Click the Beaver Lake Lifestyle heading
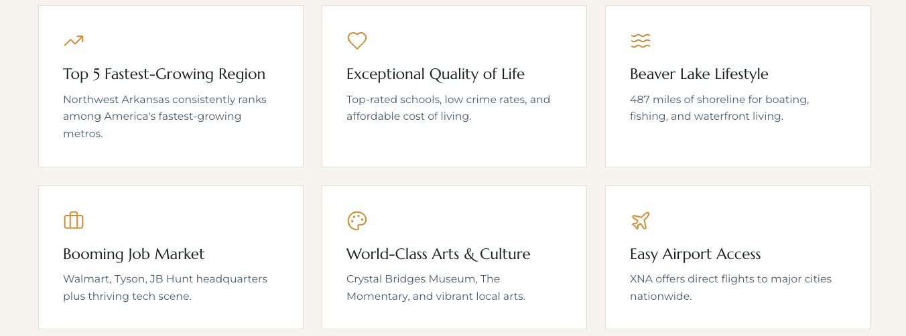This screenshot has height=336, width=906. pos(699,74)
